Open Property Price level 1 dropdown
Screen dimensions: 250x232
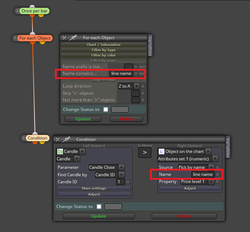point(198,182)
